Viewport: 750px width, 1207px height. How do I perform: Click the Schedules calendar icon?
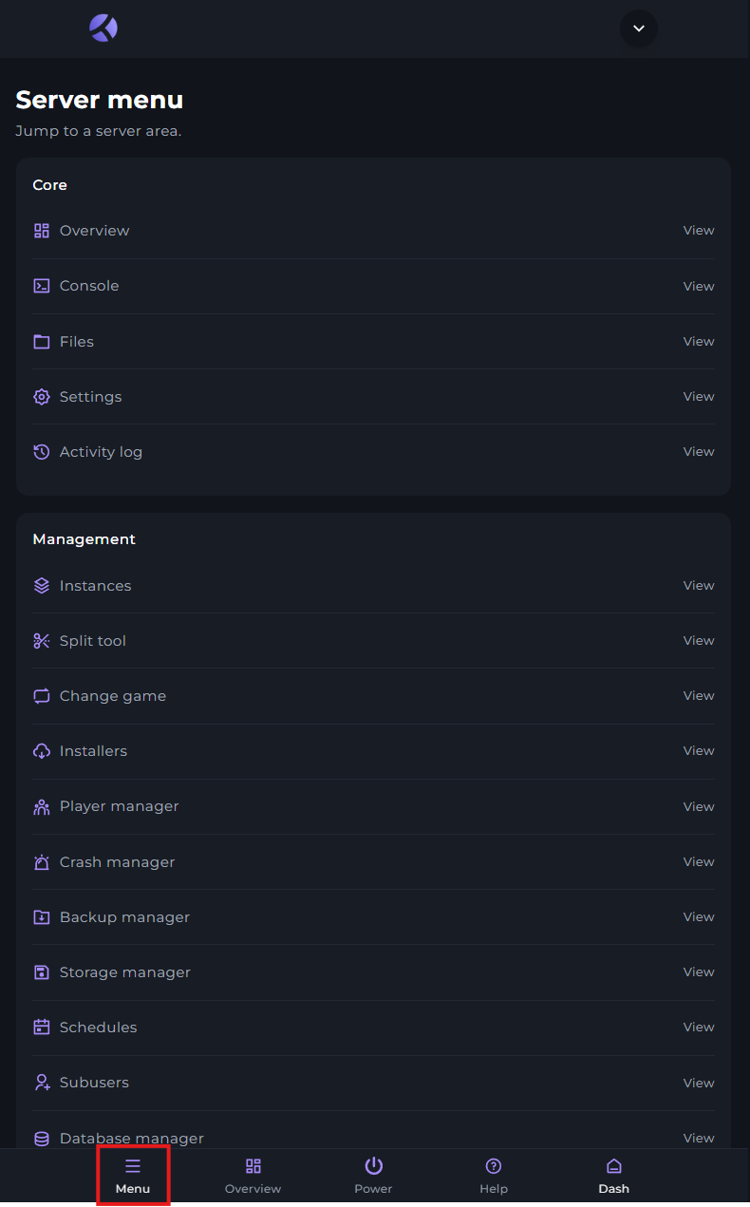42,1028
